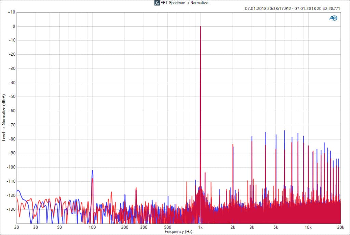350x235 pixels.
Task: Select the FFT Spectrum -> Normalize title
Action: coord(184,3)
